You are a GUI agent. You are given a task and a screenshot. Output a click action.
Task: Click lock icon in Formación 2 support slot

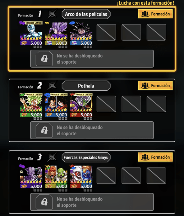pyautogui.click(x=44, y=130)
